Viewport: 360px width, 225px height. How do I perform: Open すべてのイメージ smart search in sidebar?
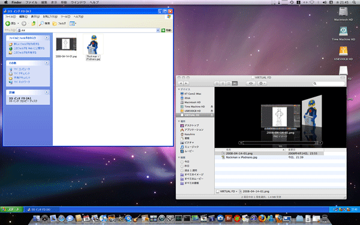[x=194, y=175]
